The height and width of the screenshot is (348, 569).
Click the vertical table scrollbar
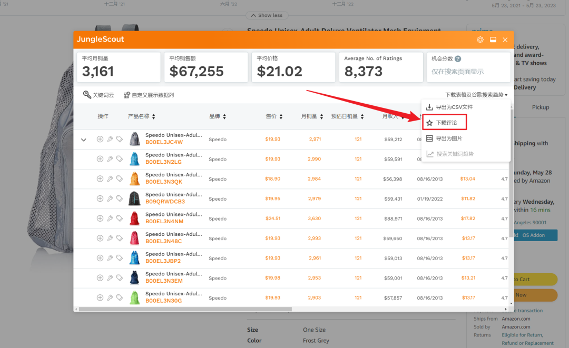click(511, 172)
